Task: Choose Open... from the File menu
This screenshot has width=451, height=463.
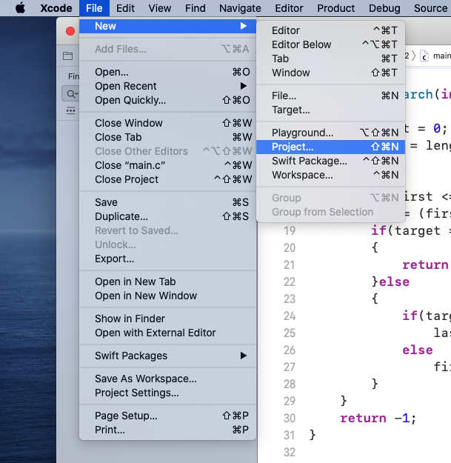Action: coord(167,72)
